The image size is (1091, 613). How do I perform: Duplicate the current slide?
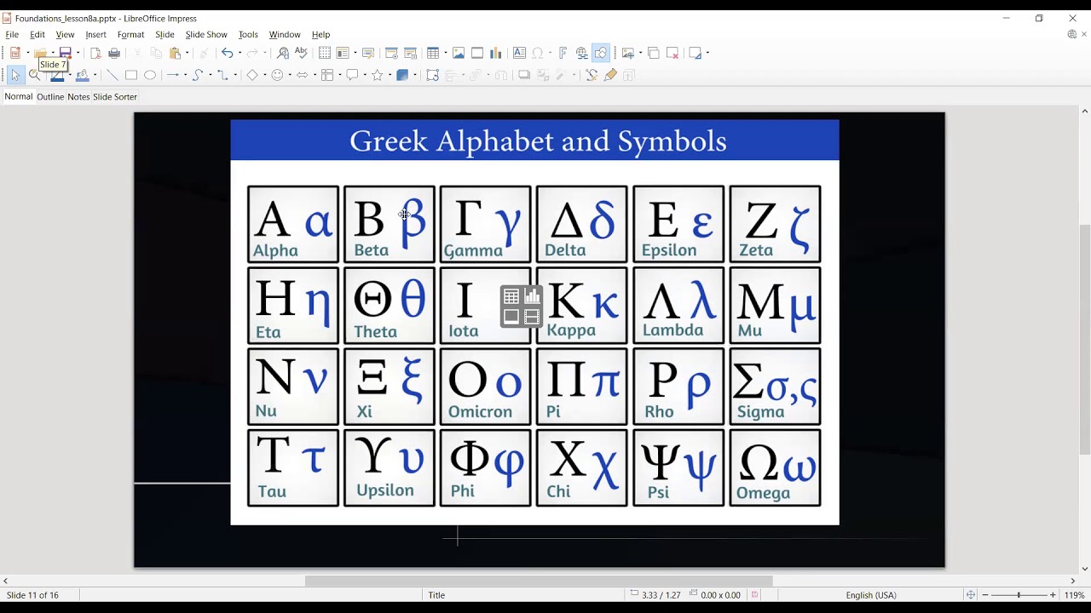point(654,53)
